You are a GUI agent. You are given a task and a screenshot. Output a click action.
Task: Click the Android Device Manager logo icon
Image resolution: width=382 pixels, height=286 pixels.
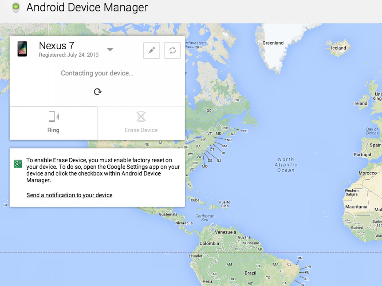(16, 7)
